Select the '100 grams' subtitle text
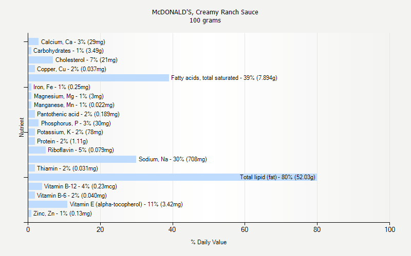Image resolution: width=411 pixels, height=256 pixels. [x=205, y=20]
